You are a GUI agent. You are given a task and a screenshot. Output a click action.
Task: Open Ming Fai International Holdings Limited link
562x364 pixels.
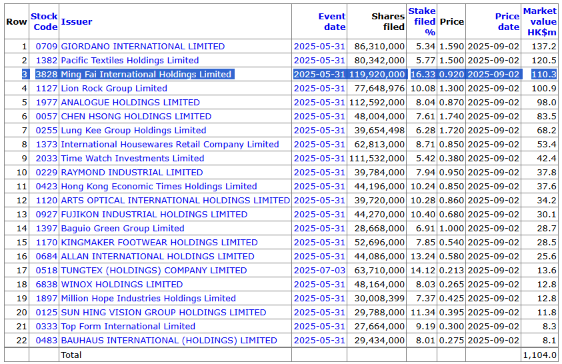(146, 74)
